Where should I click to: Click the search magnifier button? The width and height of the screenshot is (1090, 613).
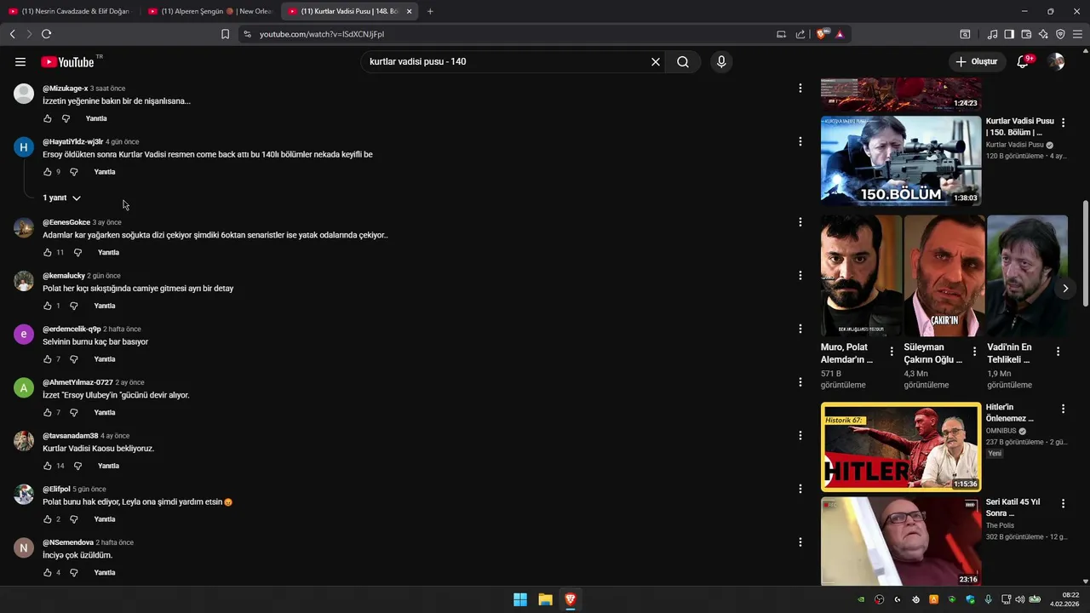pyautogui.click(x=683, y=61)
